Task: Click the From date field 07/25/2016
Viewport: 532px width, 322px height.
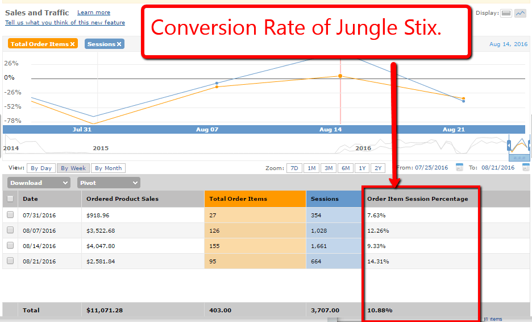Action: point(431,168)
